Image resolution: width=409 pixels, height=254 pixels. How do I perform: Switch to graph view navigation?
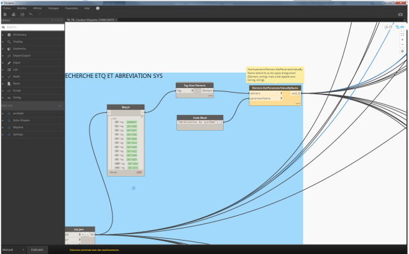pyautogui.click(x=399, y=27)
